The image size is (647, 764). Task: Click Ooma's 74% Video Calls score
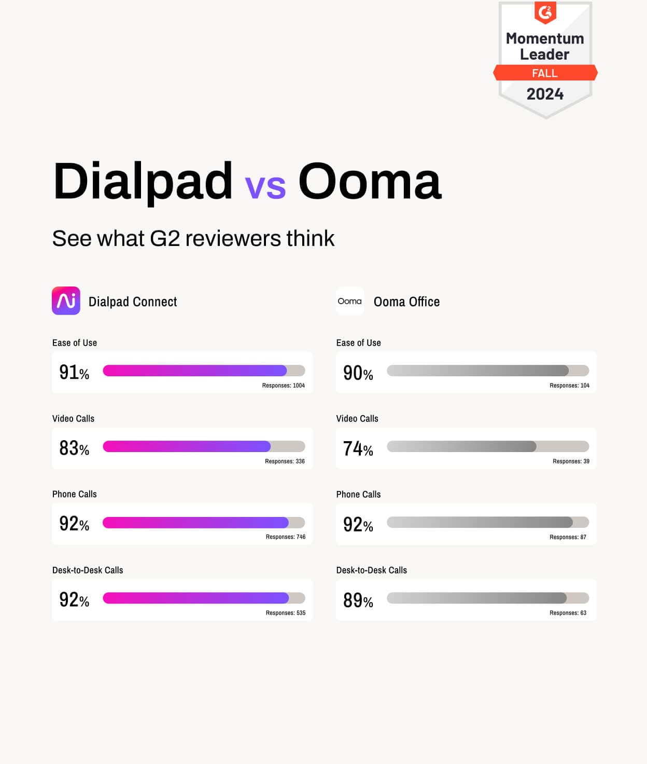(358, 448)
